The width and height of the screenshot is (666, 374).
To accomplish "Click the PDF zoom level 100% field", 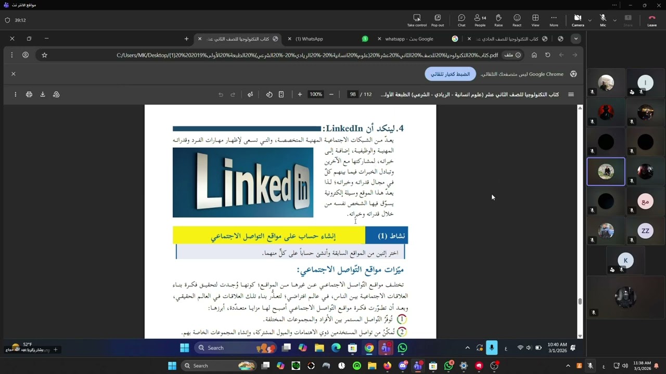I will 316,95.
